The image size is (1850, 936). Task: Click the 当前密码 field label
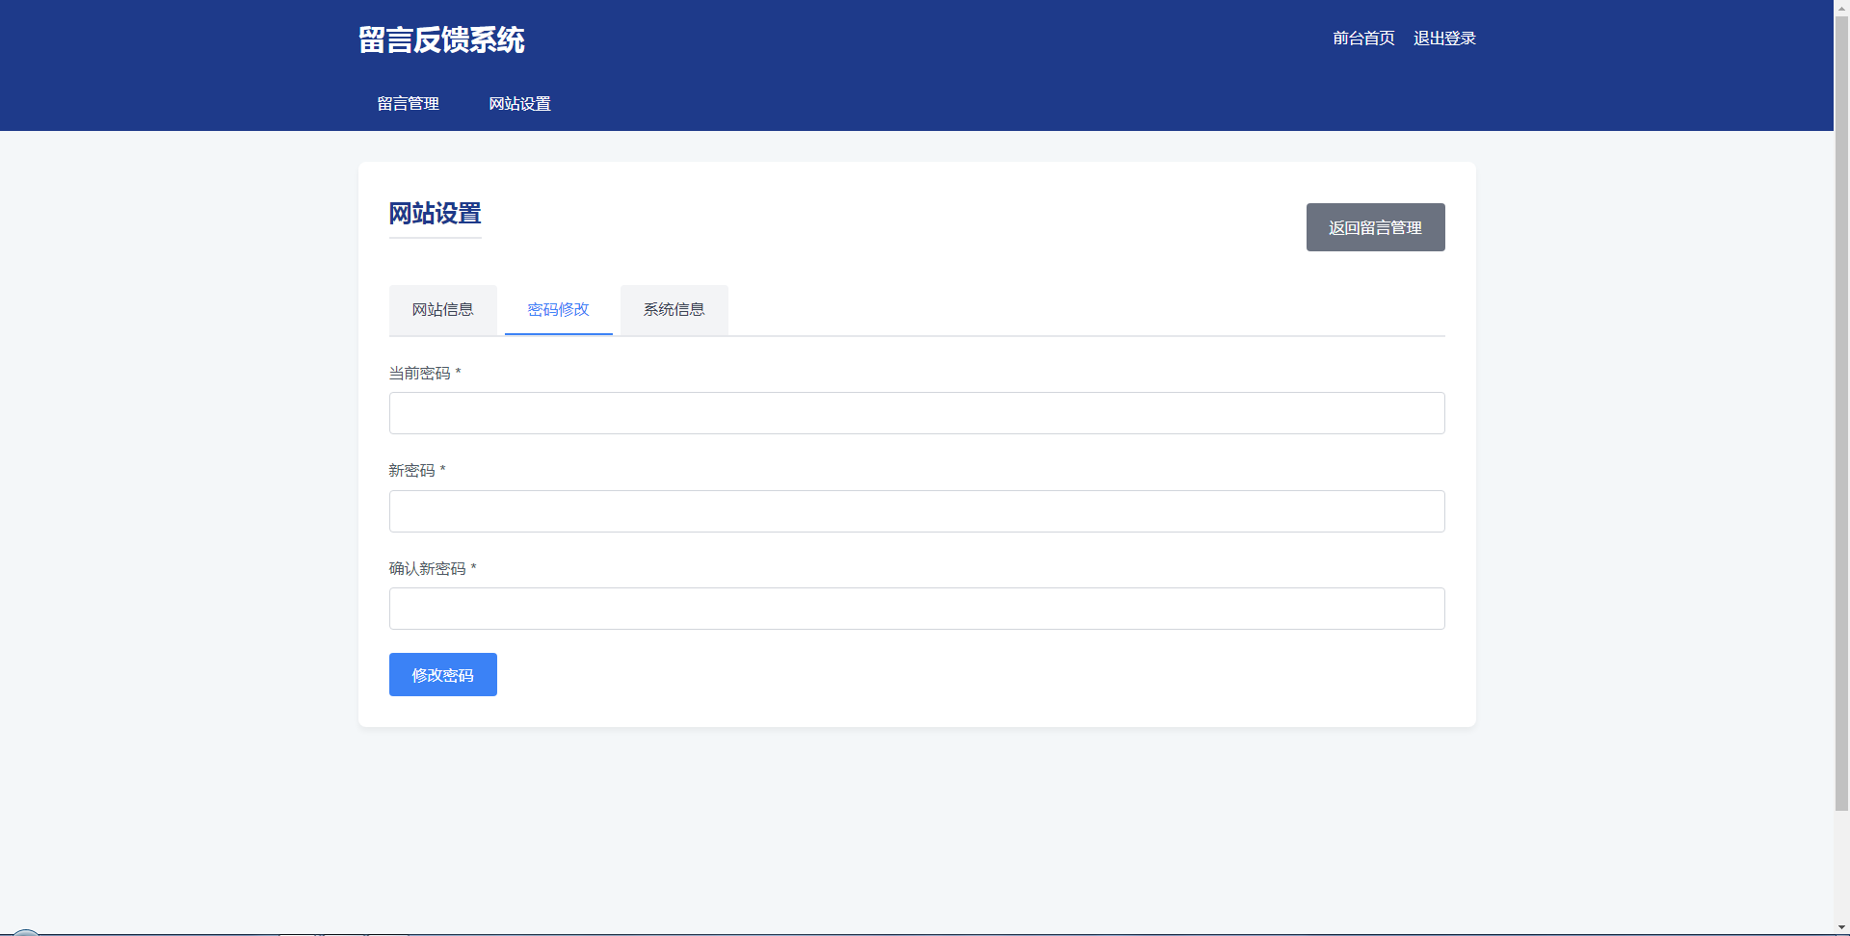pyautogui.click(x=419, y=374)
